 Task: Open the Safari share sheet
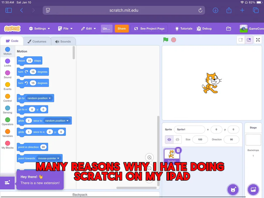pos(229,10)
